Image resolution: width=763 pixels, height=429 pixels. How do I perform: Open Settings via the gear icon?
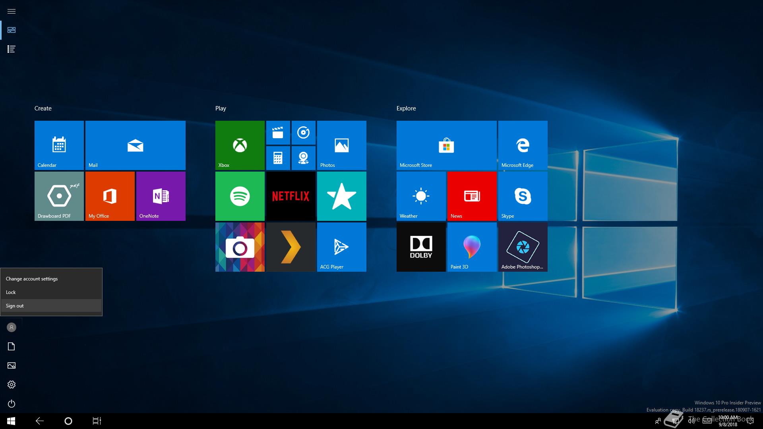(12, 385)
